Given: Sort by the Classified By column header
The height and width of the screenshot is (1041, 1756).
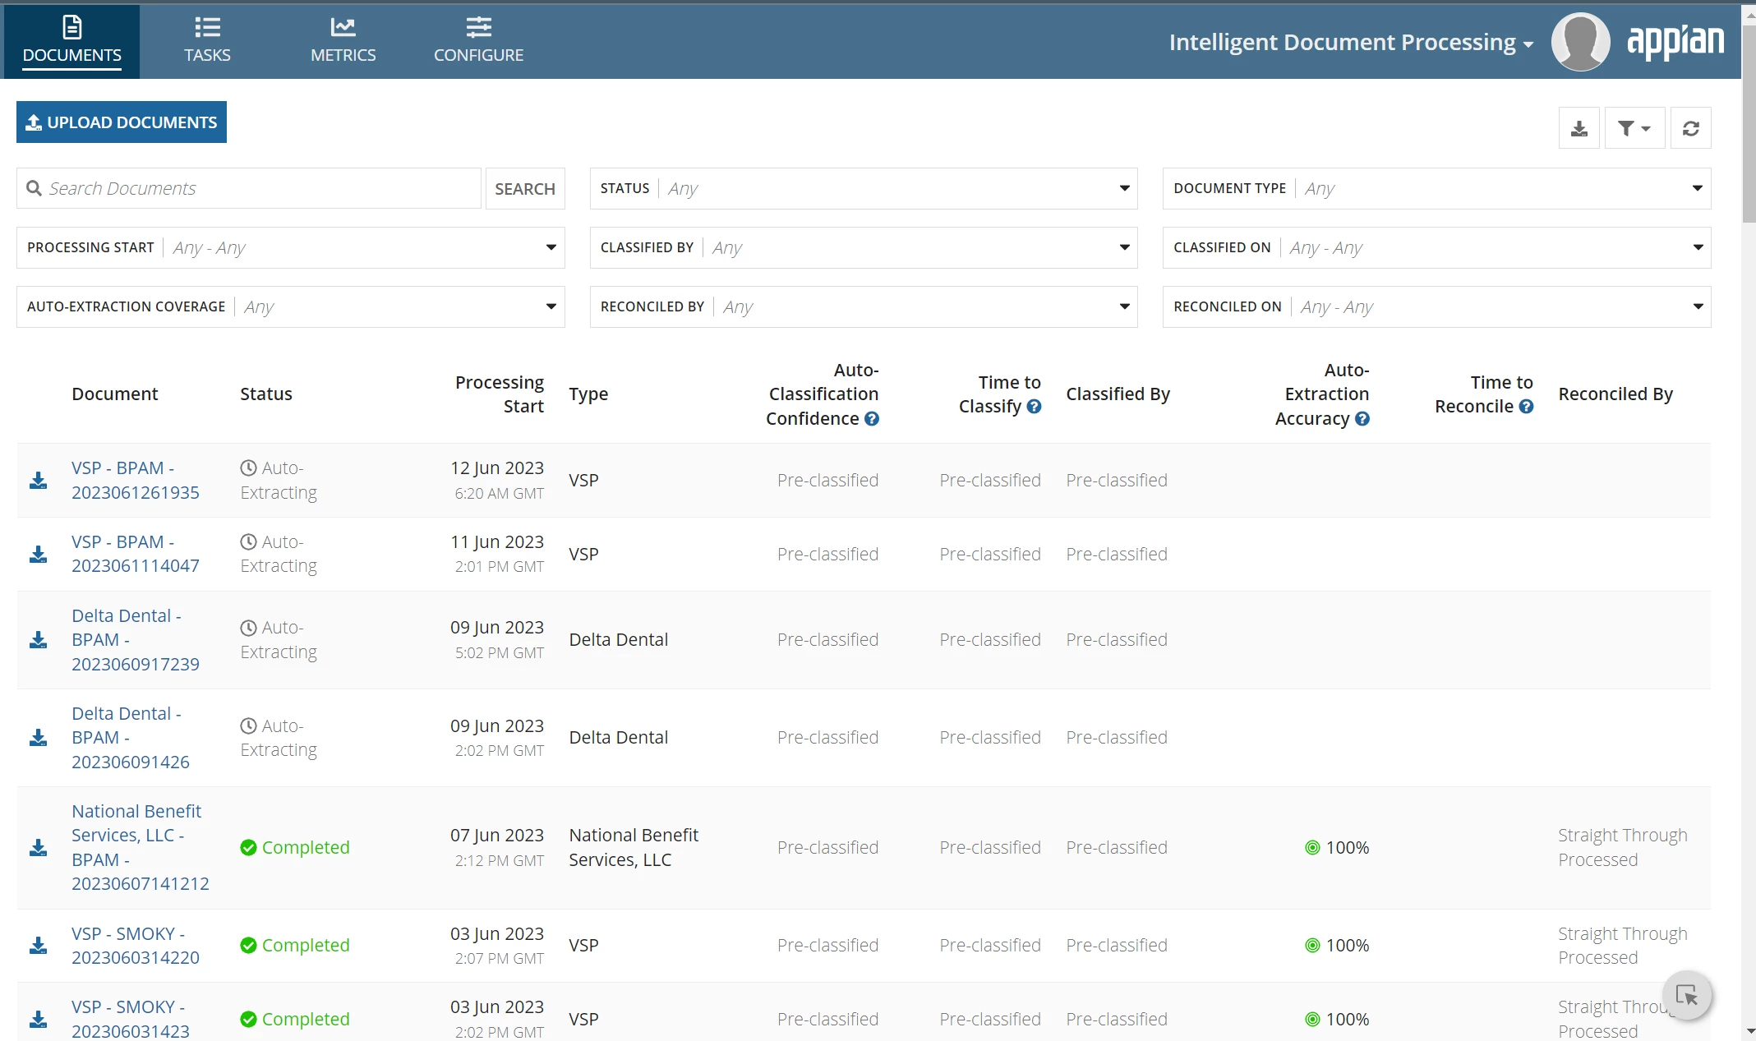Looking at the screenshot, I should coord(1118,394).
